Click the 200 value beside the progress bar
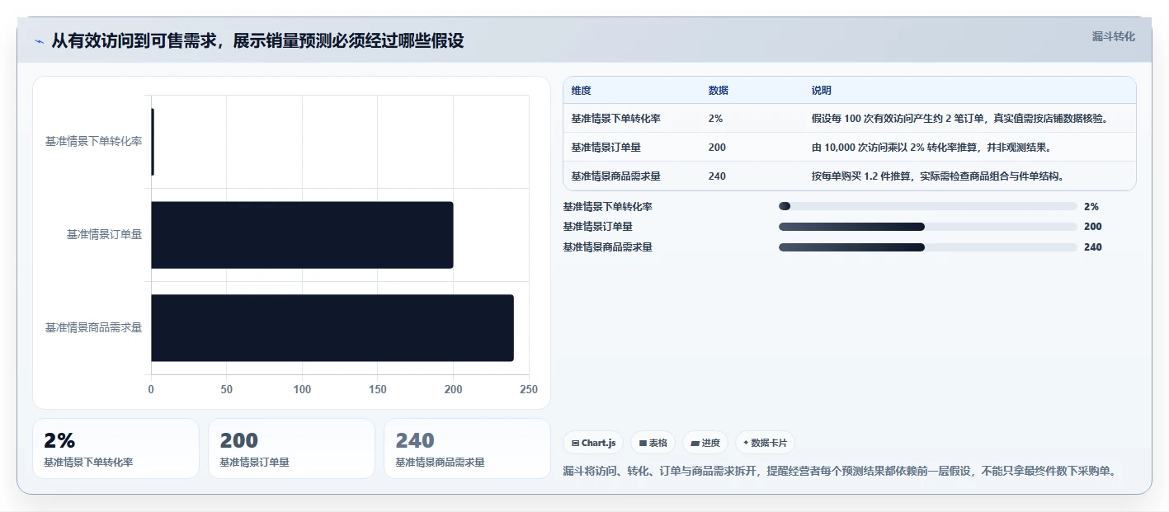This screenshot has height=512, width=1169. (1093, 227)
